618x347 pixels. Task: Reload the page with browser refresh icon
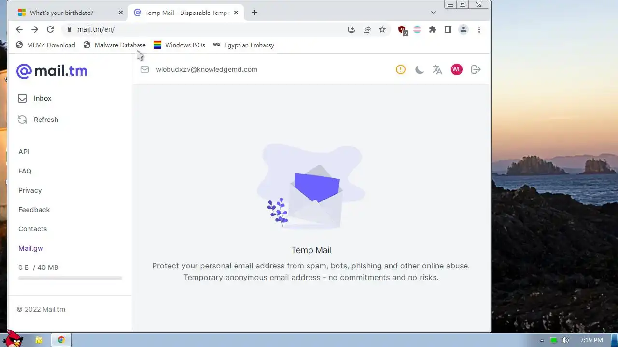pos(50,29)
